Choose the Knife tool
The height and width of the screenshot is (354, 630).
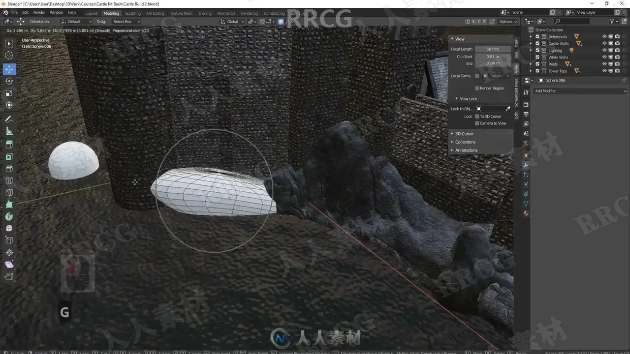point(9,192)
